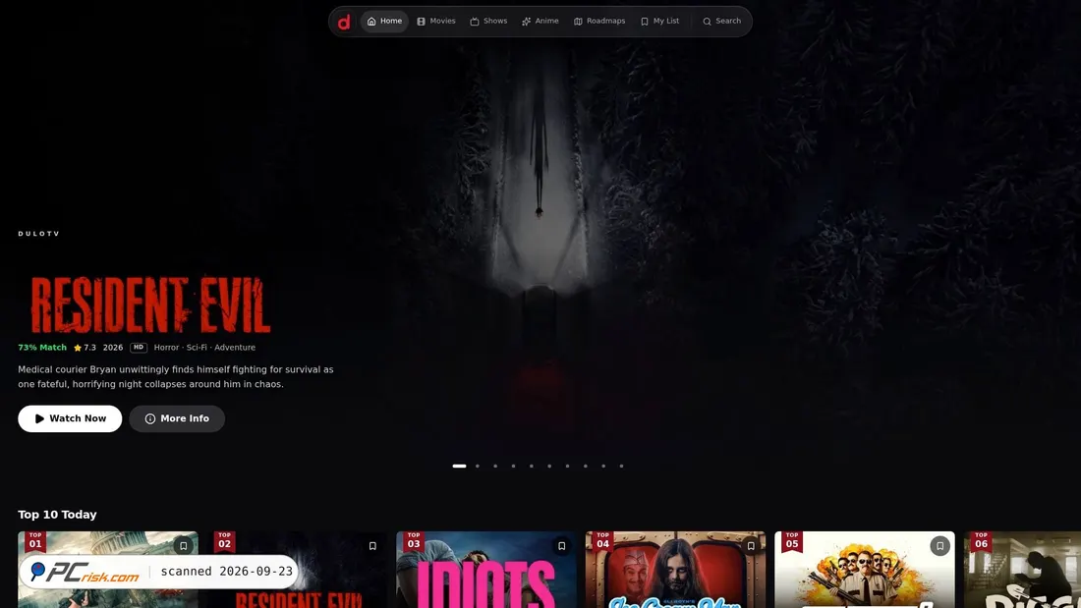Click Watch Now for Resident Evil
Image resolution: width=1081 pixels, height=608 pixels.
(x=70, y=418)
